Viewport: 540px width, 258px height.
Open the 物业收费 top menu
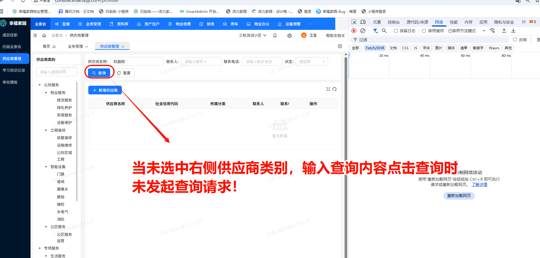pyautogui.click(x=180, y=24)
